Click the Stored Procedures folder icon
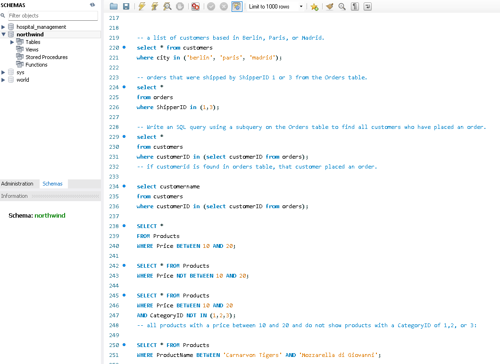500x364 pixels. coord(20,57)
